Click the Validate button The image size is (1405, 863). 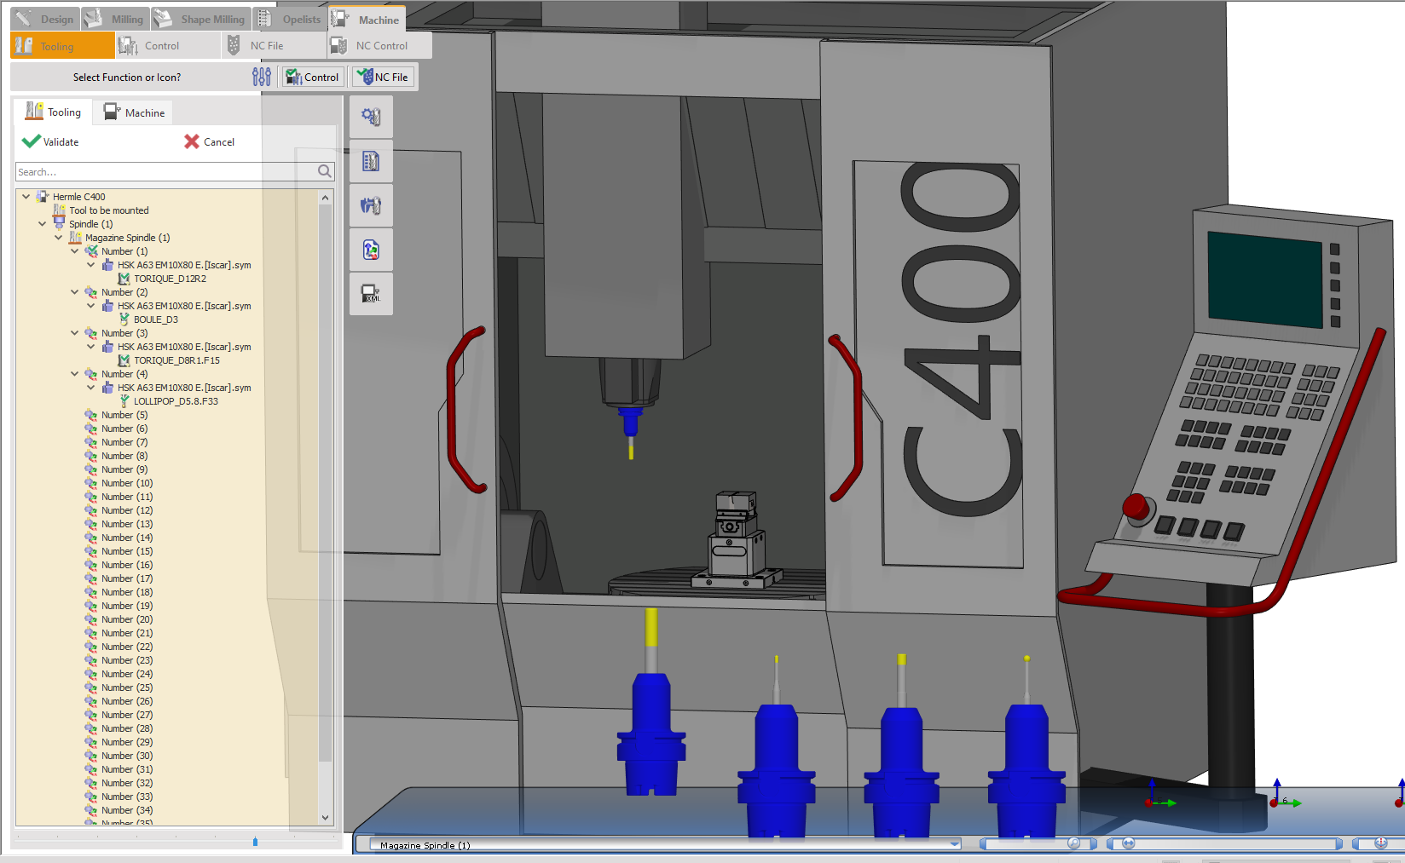51,142
